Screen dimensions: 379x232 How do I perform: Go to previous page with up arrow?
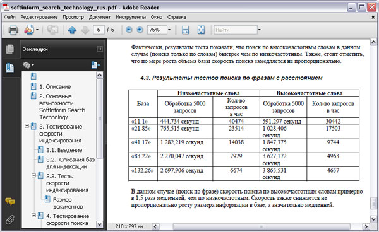[72, 30]
